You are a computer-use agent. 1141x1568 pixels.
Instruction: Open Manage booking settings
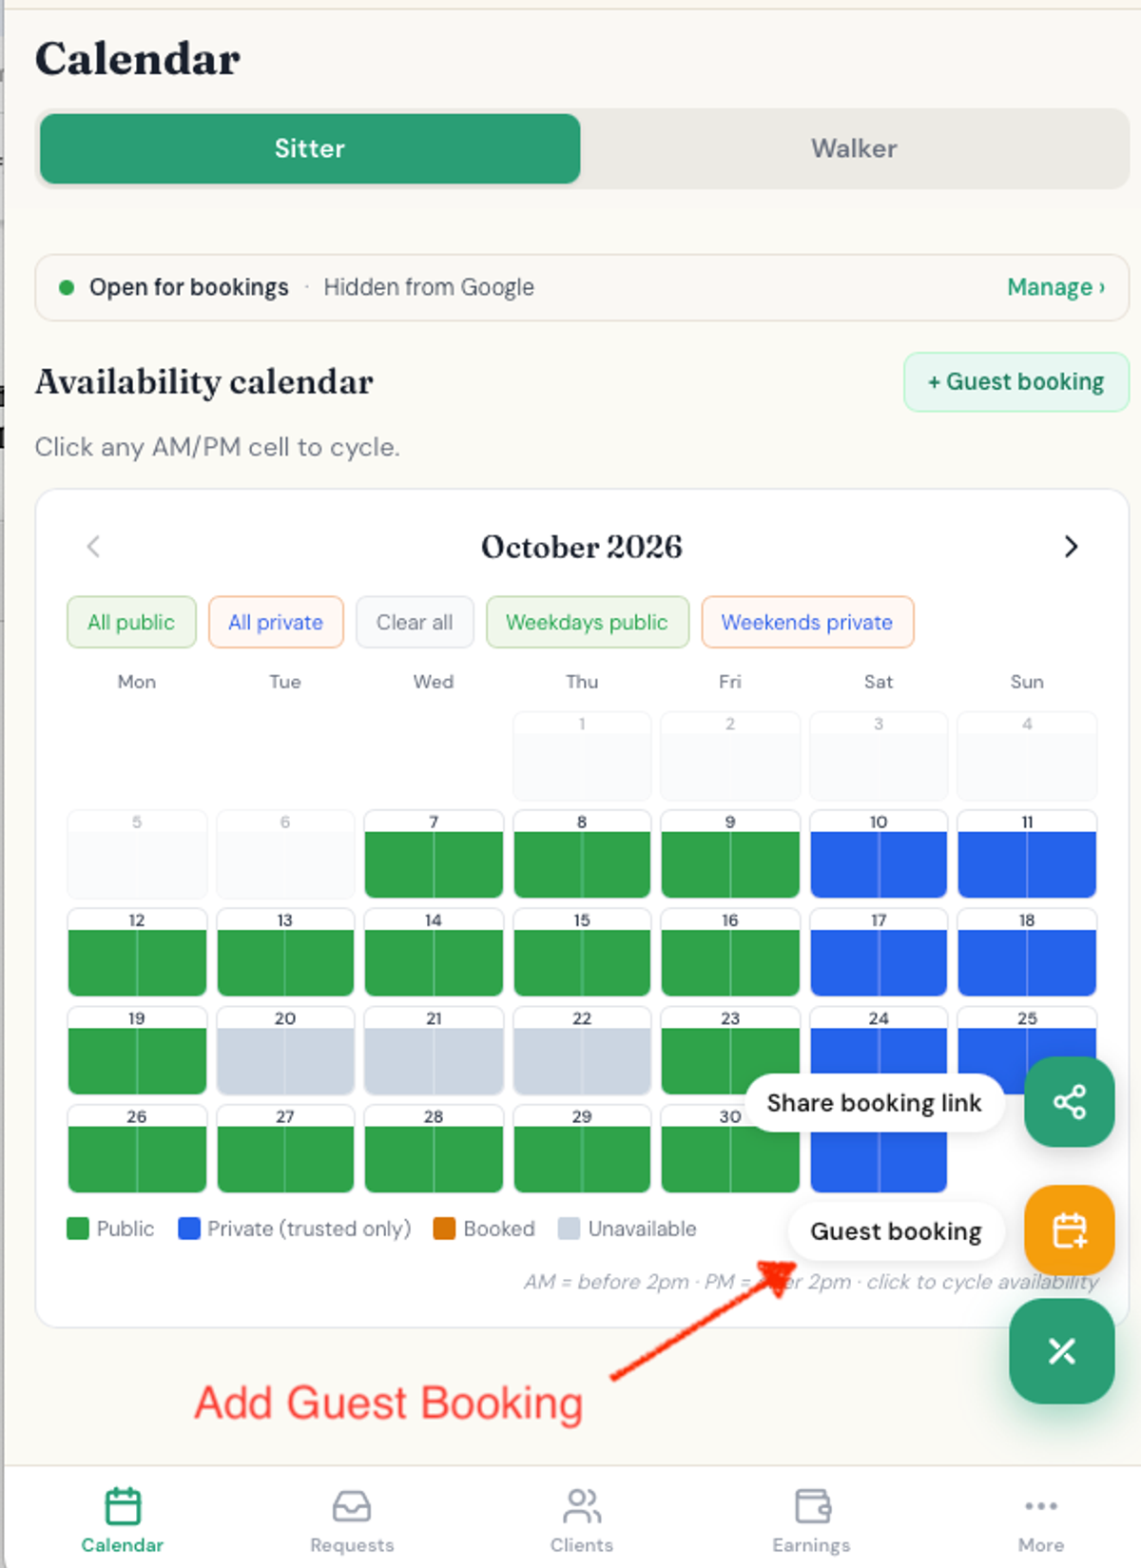[x=1055, y=287]
